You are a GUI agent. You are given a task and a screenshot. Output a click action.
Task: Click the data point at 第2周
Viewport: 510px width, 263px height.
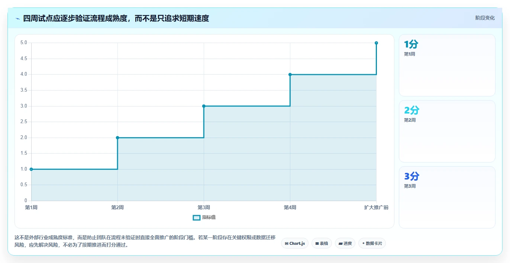pos(117,138)
